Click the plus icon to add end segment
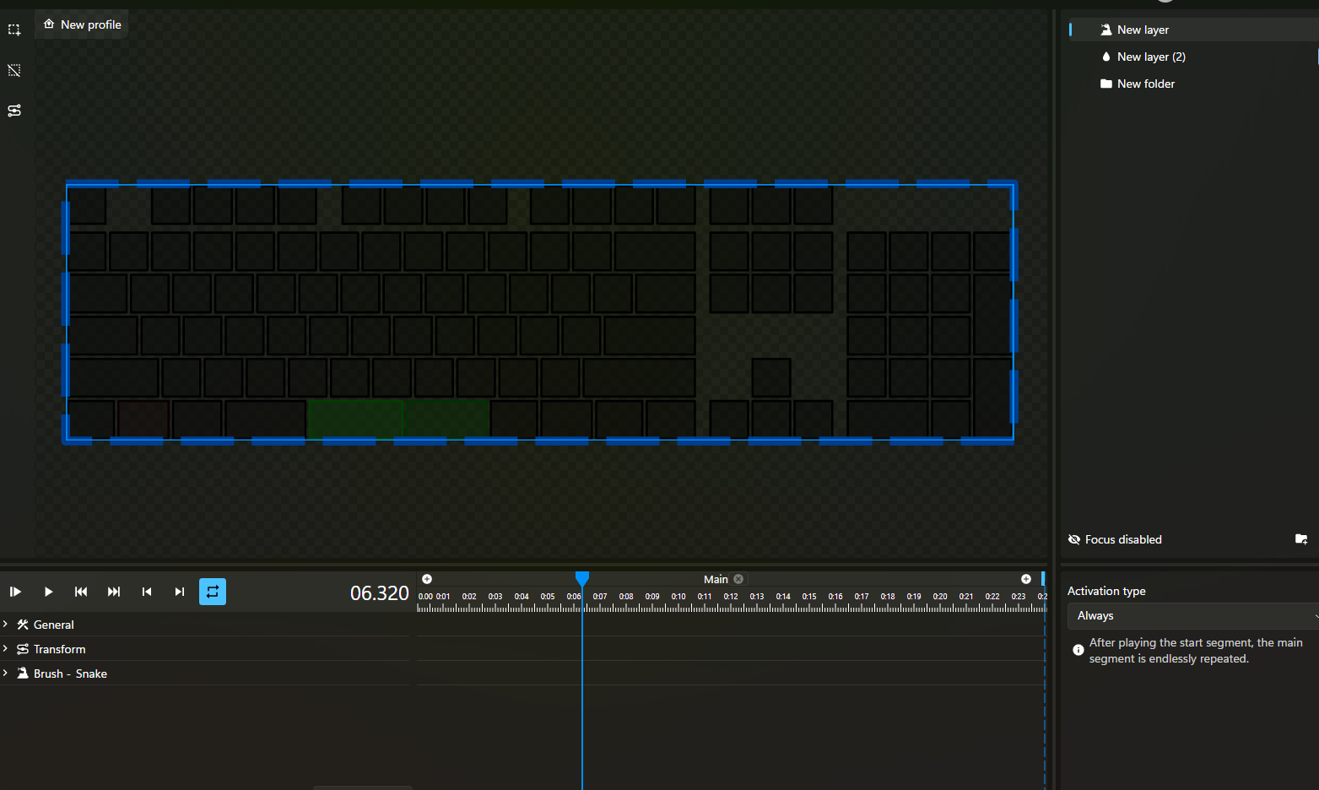1319x790 pixels. [1025, 579]
